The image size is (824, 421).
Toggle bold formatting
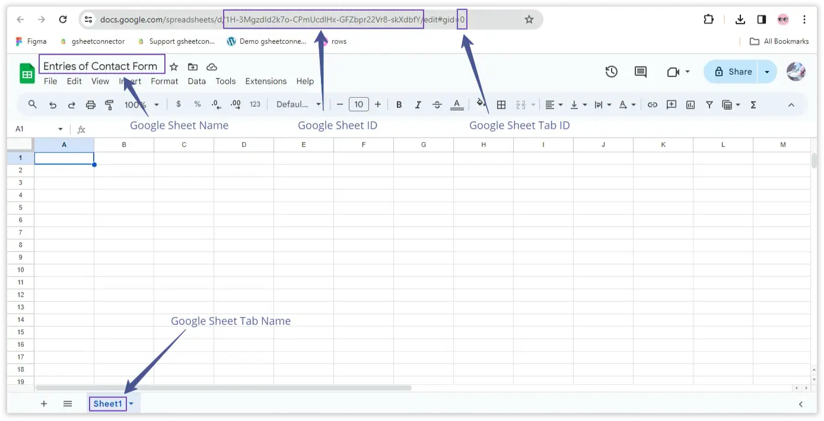coord(399,105)
